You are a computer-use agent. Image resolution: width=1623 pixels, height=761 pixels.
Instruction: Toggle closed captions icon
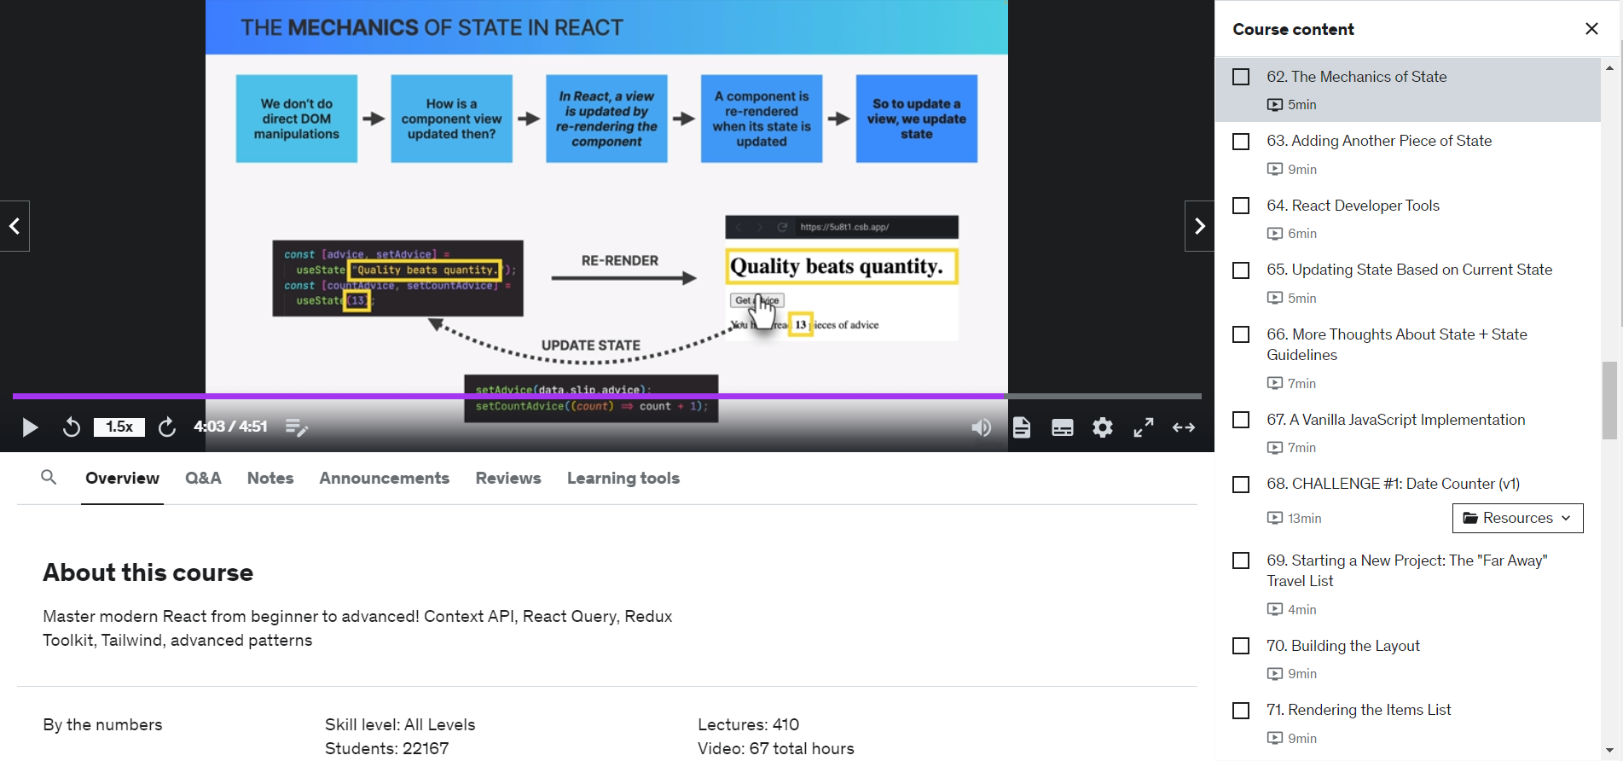pyautogui.click(x=1062, y=427)
